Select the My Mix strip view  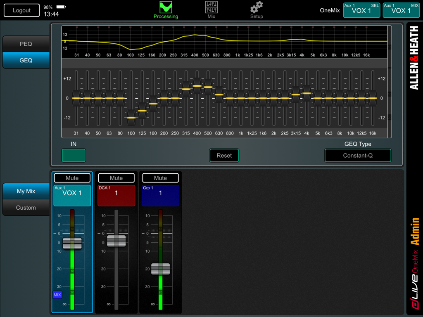(x=26, y=191)
